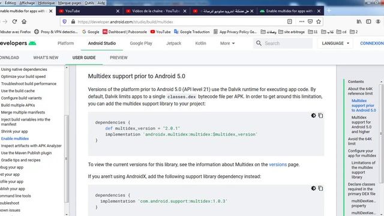Open Firefox account icon

(378, 22)
